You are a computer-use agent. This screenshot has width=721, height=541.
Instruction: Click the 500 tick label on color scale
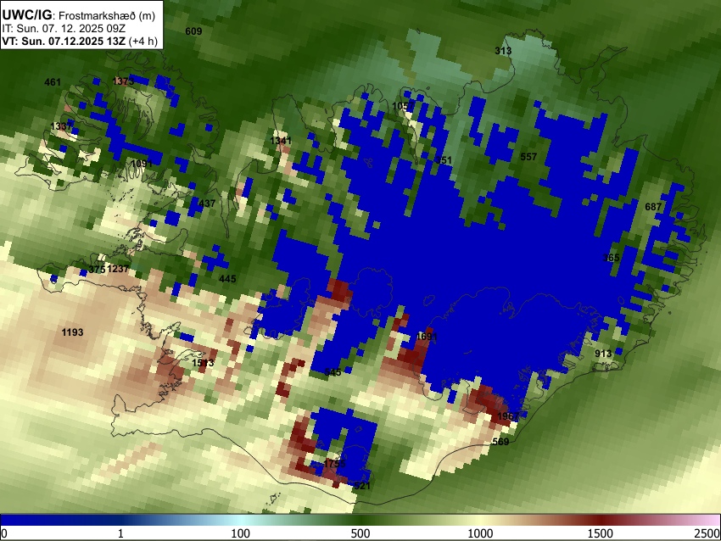point(360,533)
